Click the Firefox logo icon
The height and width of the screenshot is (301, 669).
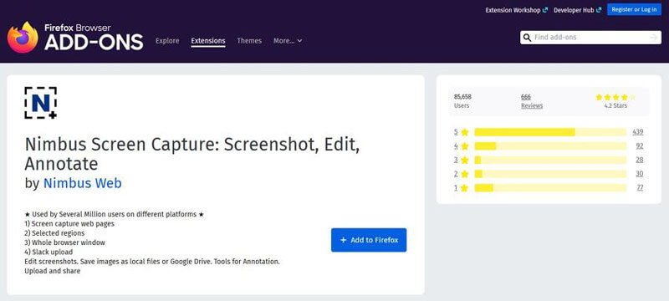(23, 37)
